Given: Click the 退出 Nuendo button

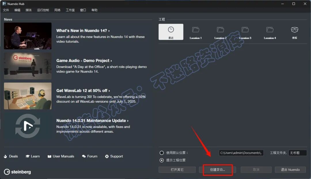Looking at the screenshot, I should 290,170.
